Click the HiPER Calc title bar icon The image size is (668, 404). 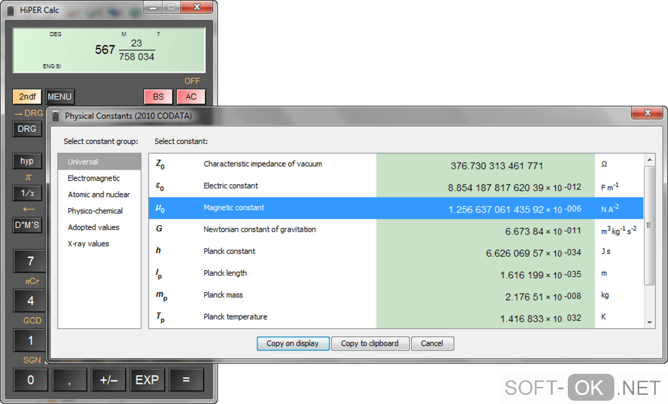click(10, 10)
